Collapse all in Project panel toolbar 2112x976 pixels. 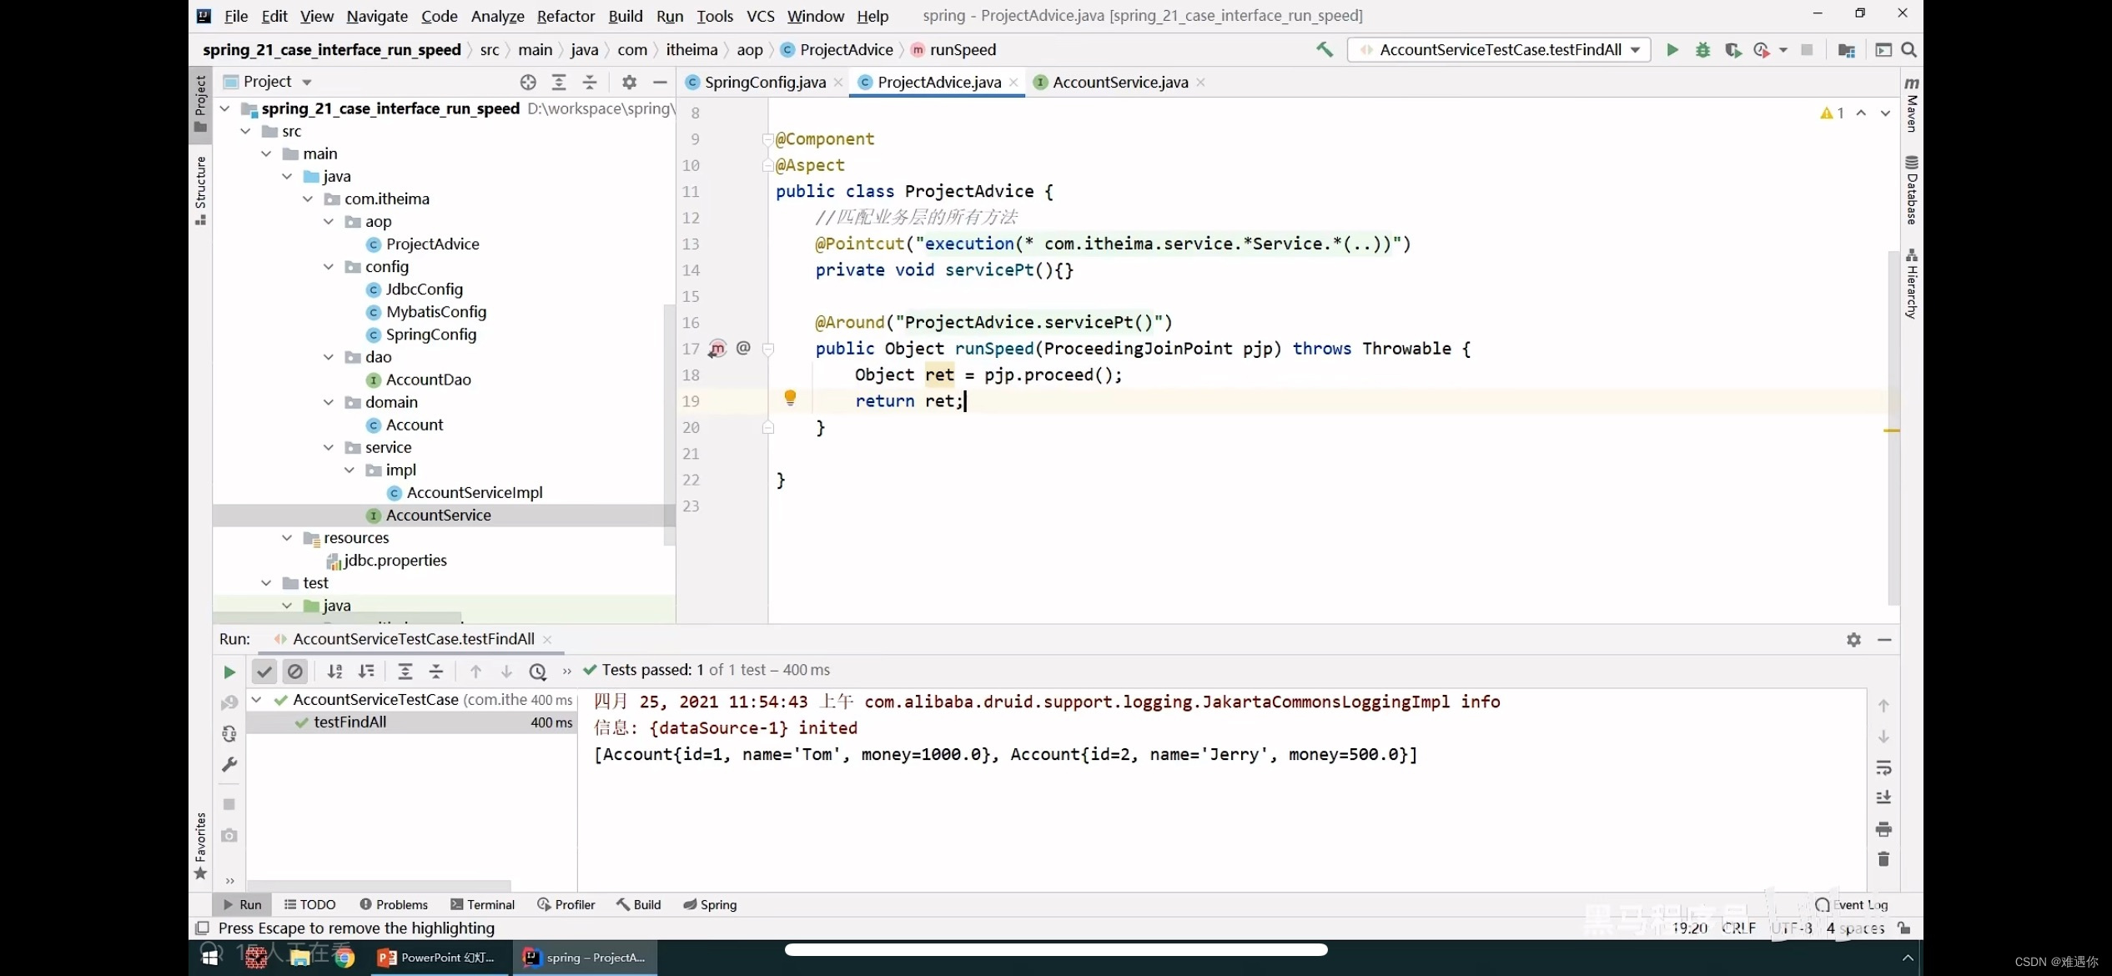tap(590, 82)
